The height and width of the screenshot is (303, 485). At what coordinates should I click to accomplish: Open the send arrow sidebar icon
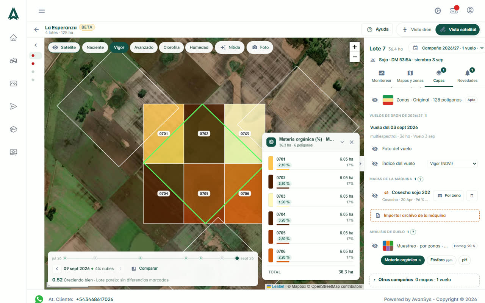pos(14,106)
